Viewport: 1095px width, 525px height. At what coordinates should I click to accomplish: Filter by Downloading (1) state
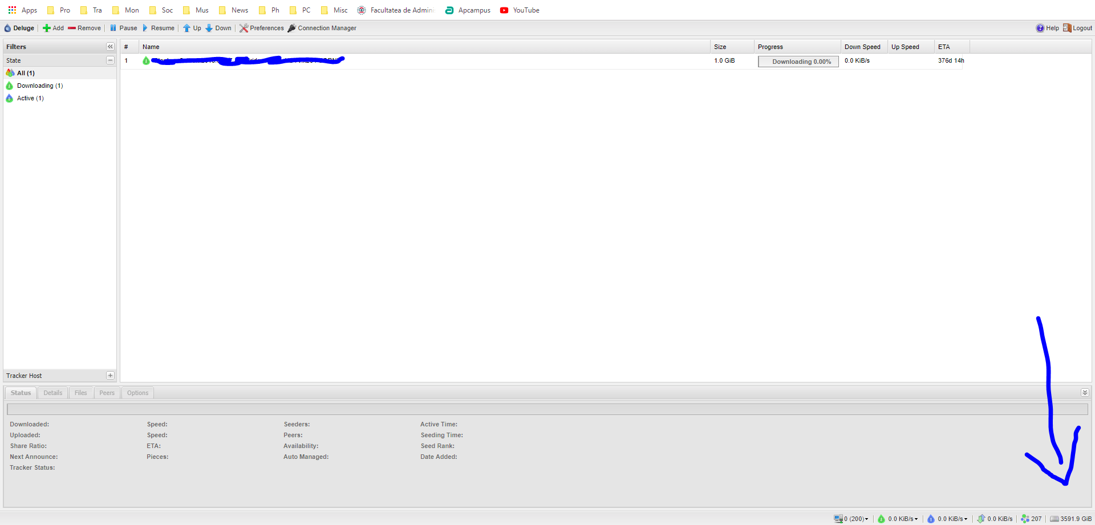tap(60, 86)
